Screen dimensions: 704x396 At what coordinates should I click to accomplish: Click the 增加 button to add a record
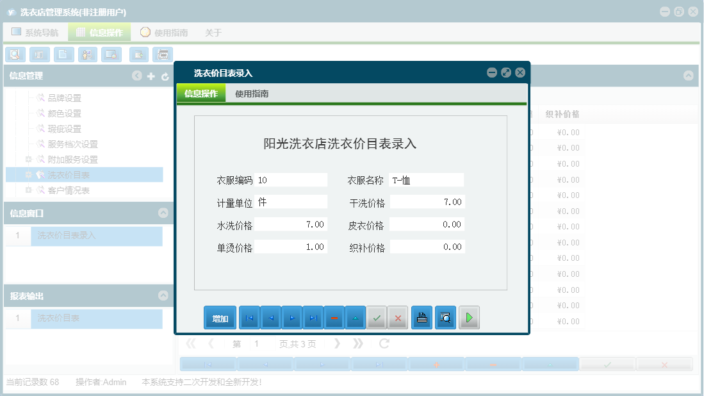point(220,317)
